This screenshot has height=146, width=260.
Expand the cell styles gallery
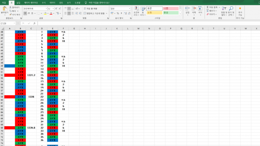point(180,14)
